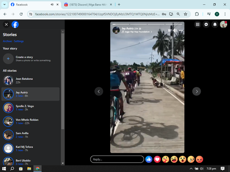Click the 'Create a story' label
This screenshot has width=230, height=172.
[x=24, y=57]
